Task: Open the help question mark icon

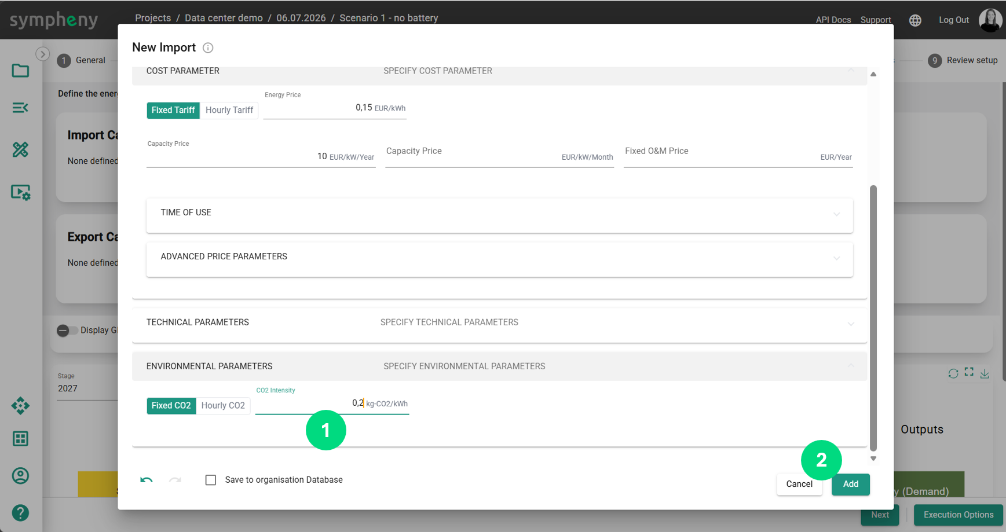Action: point(20,513)
